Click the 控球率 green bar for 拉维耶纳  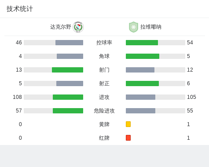(142, 43)
